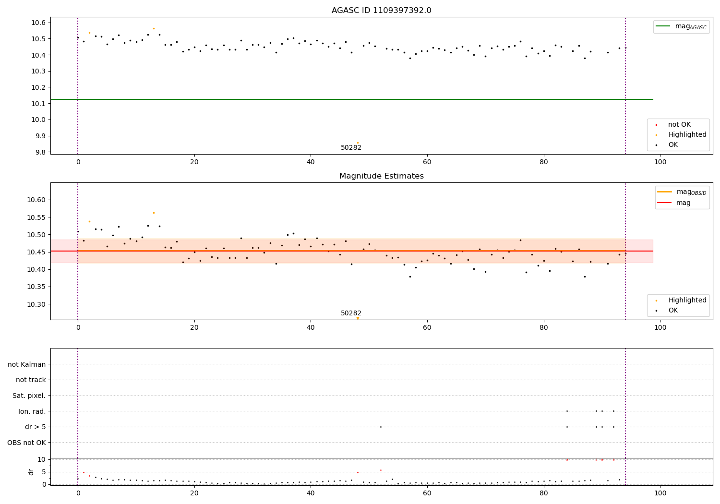Click the 'Ion. rad.' axis label
This screenshot has width=720, height=504.
[x=32, y=411]
